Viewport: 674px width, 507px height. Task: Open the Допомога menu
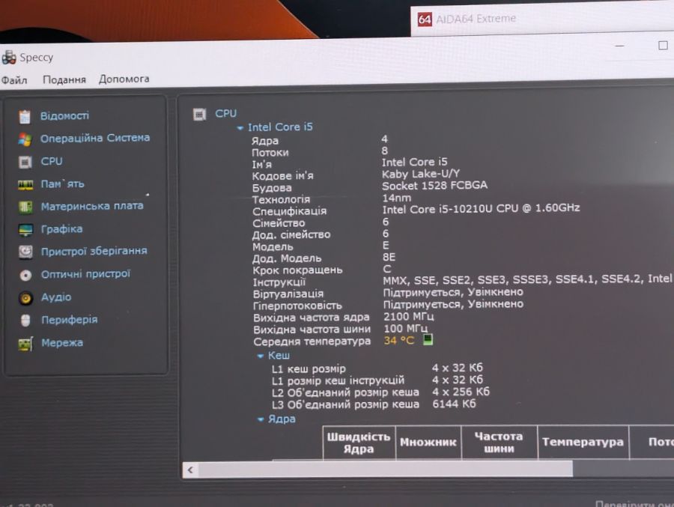[124, 79]
